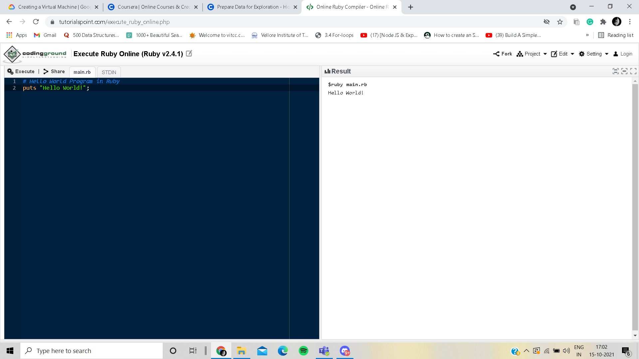Screen dimensions: 639x359
Task: Open the Chrome extensions puzzle icon
Action: coord(603,22)
